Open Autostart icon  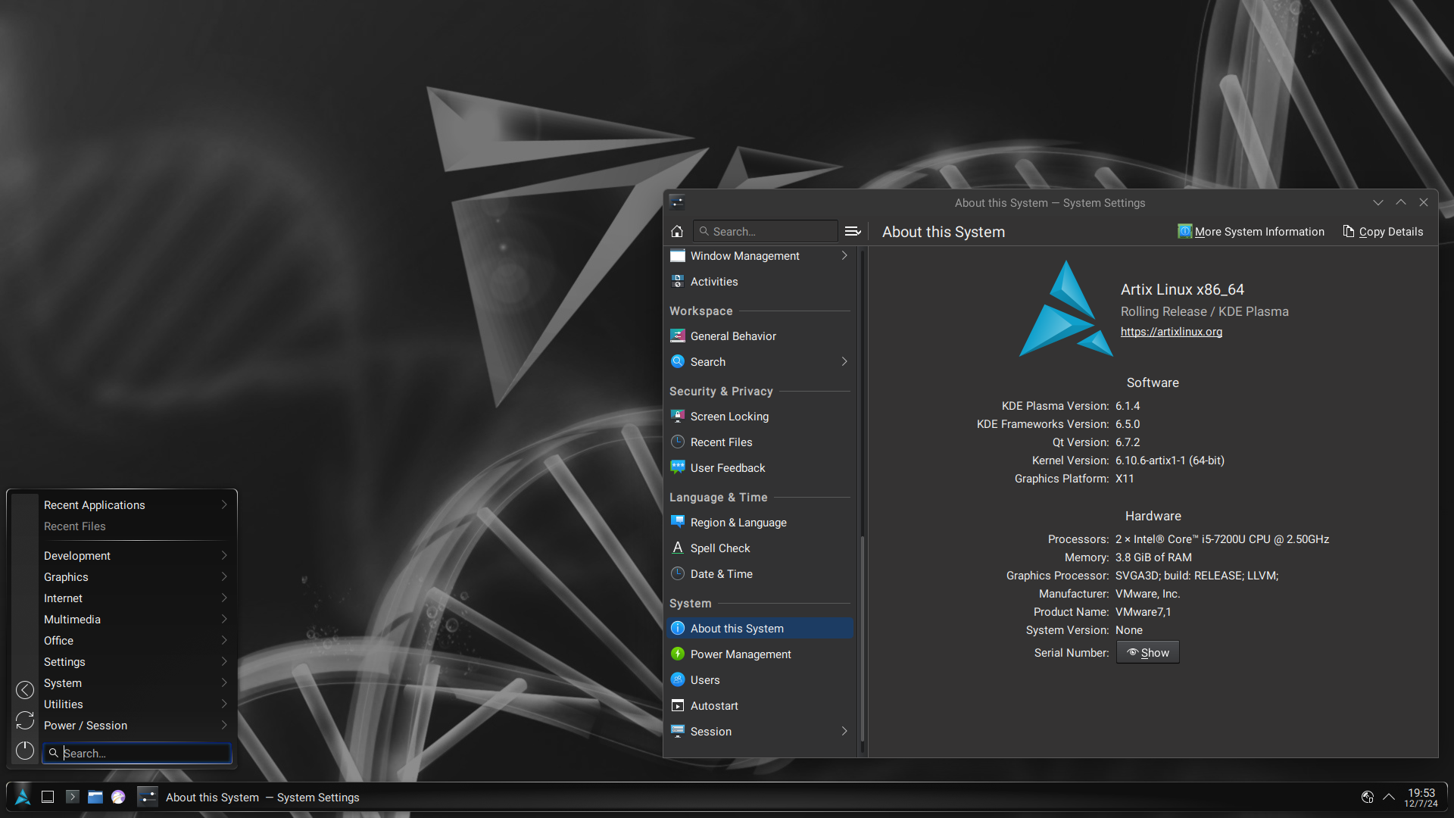click(678, 706)
